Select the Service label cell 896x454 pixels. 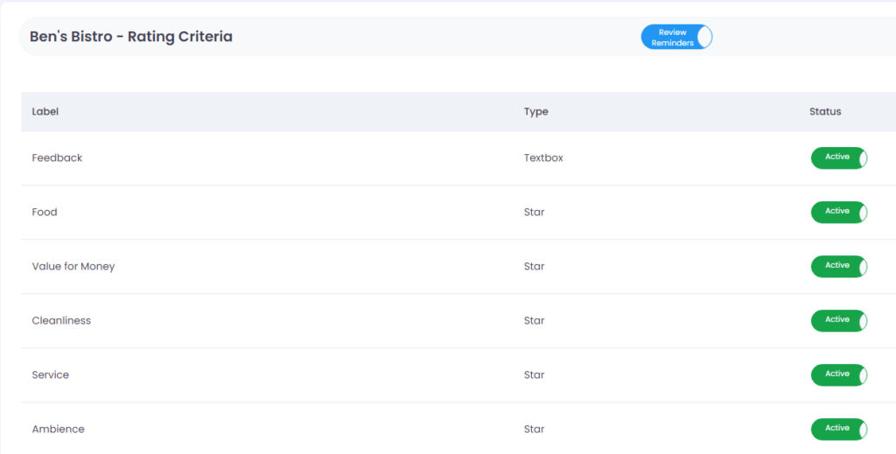50,374
